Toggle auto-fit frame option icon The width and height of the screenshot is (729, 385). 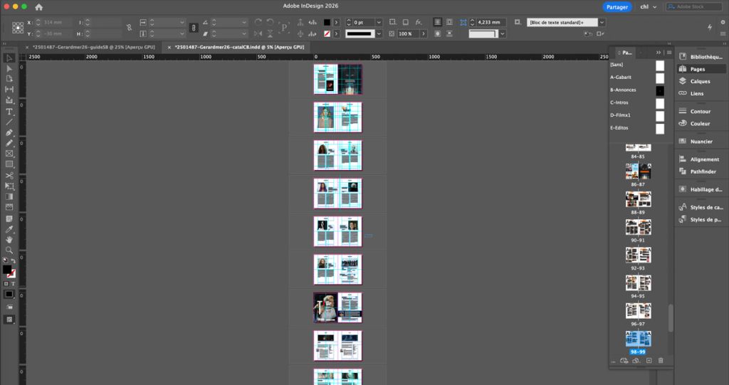tap(518, 22)
